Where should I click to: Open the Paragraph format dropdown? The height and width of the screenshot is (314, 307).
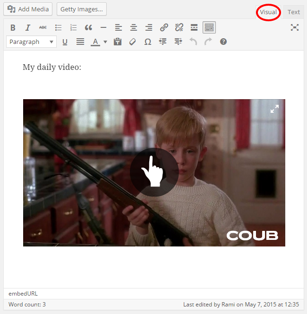32,42
